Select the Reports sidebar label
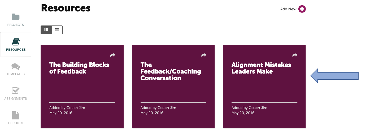The image size is (366, 138). click(x=16, y=123)
